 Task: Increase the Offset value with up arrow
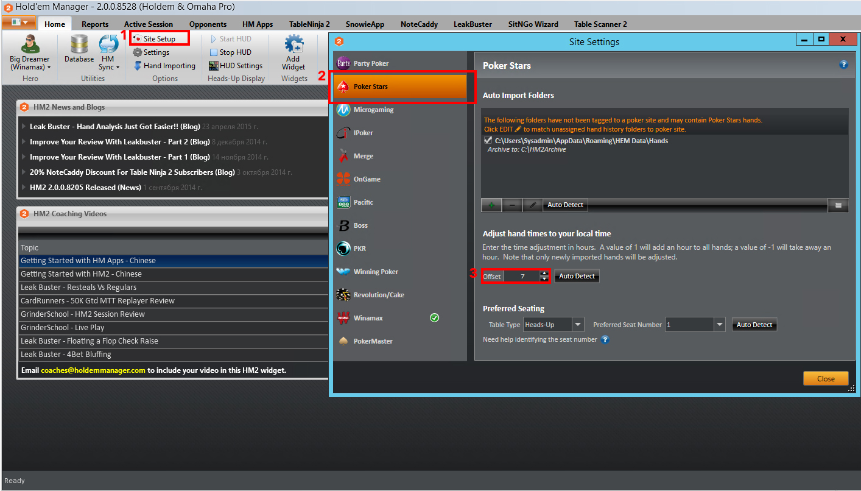point(544,273)
